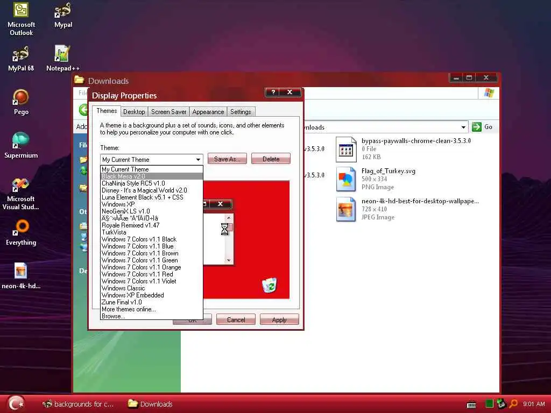The image size is (551, 413).
Task: Choose Windows 7 Colors v1.1 Orange
Action: pyautogui.click(x=151, y=267)
